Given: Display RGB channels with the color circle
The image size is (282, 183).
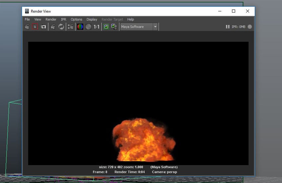Looking at the screenshot, I should click(x=80, y=27).
